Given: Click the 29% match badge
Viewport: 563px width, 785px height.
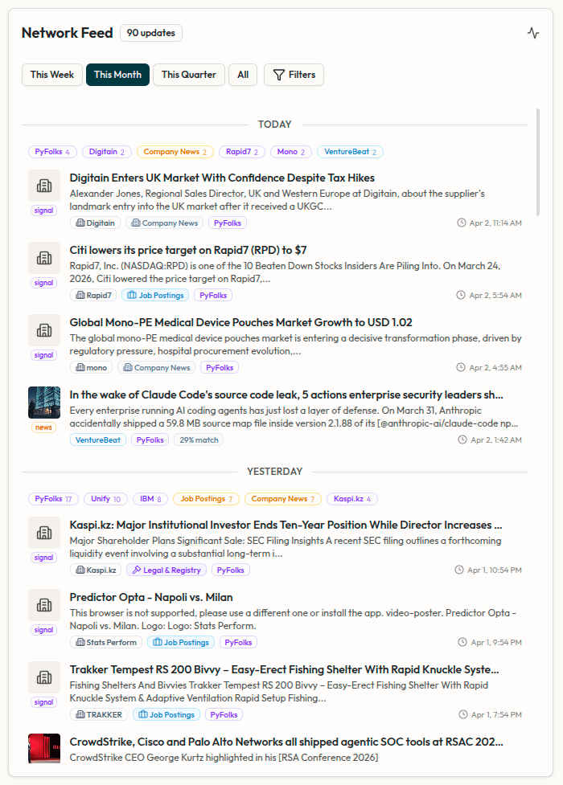Looking at the screenshot, I should (199, 440).
